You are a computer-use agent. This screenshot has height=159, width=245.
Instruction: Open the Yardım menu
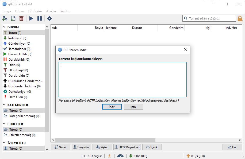(x=65, y=11)
